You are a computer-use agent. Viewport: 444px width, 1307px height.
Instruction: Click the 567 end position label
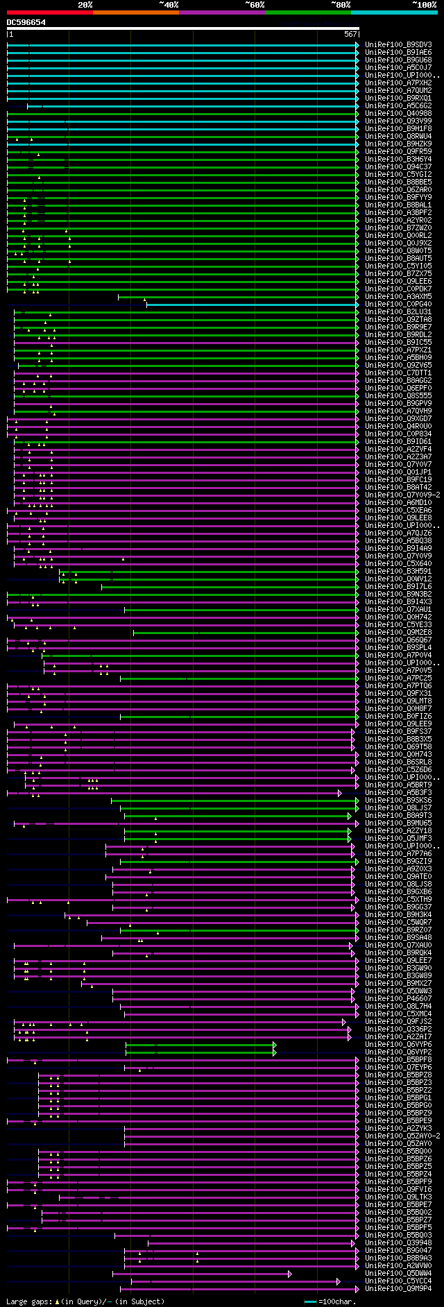click(x=350, y=34)
